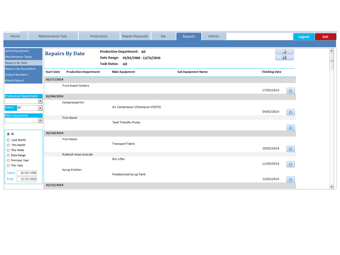Click the Compressed Air department entry
Image resolution: width=340 pixels, height=255 pixels.
tap(73, 103)
